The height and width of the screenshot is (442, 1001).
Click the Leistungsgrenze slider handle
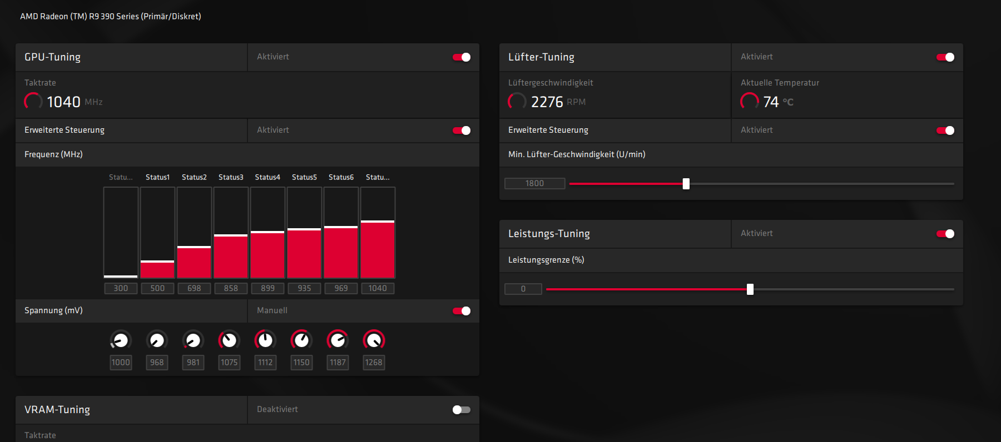tap(750, 289)
